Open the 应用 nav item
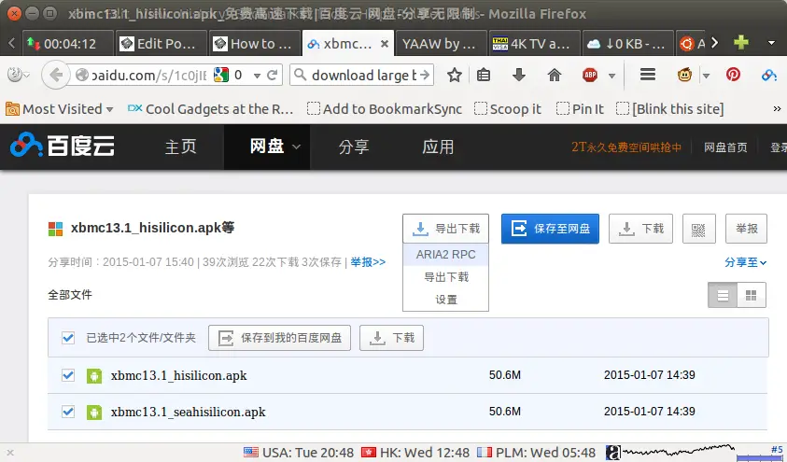787x462 pixels. coord(438,147)
